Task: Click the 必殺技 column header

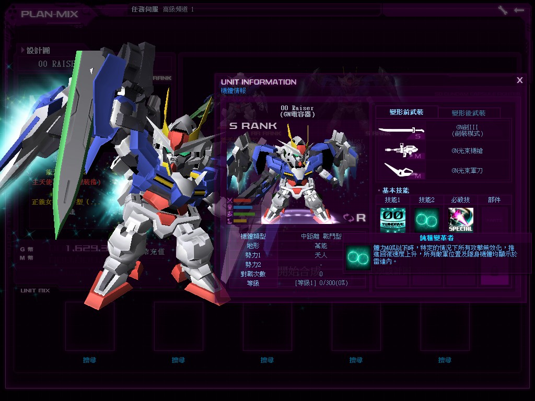Action: (x=460, y=200)
